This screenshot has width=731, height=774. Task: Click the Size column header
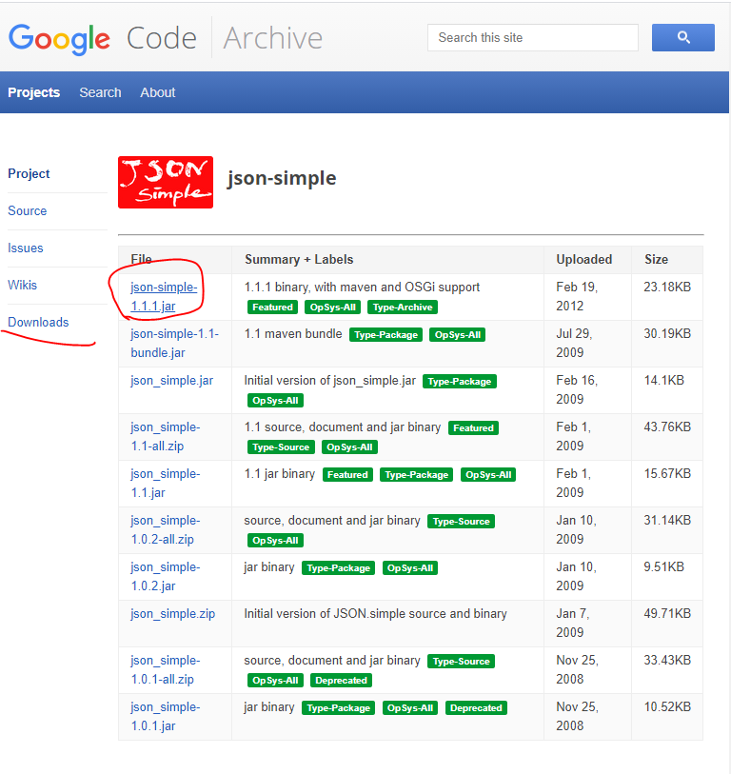[x=656, y=259]
